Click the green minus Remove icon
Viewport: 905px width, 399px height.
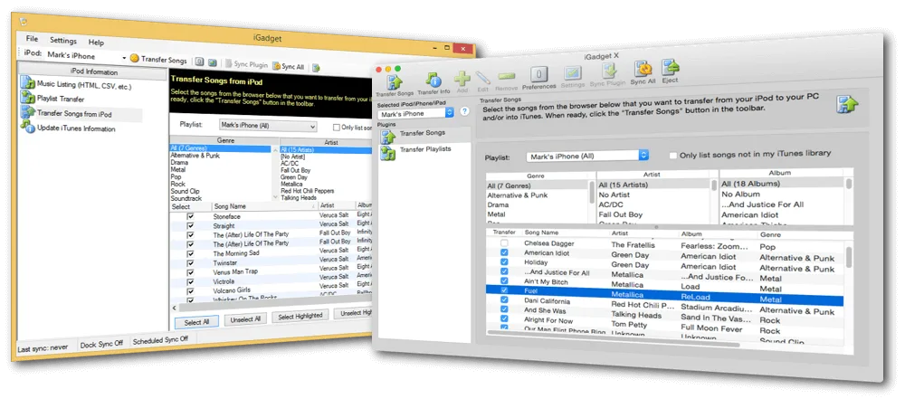(x=506, y=76)
